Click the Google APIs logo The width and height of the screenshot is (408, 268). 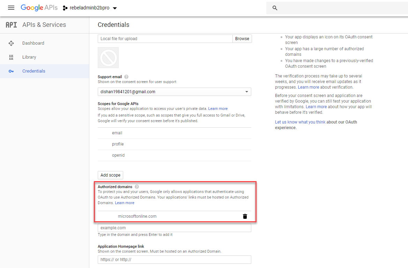(x=39, y=8)
